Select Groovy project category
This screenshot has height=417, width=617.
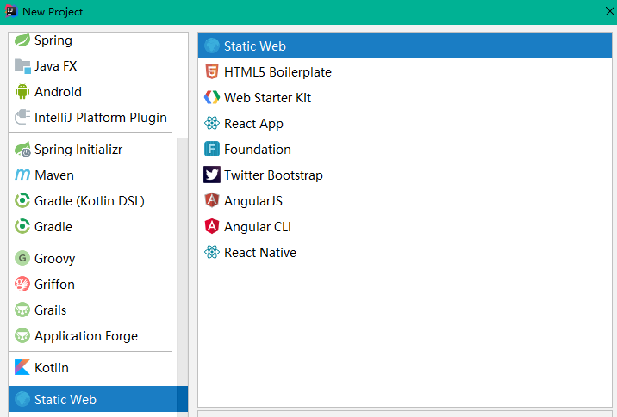click(x=54, y=259)
